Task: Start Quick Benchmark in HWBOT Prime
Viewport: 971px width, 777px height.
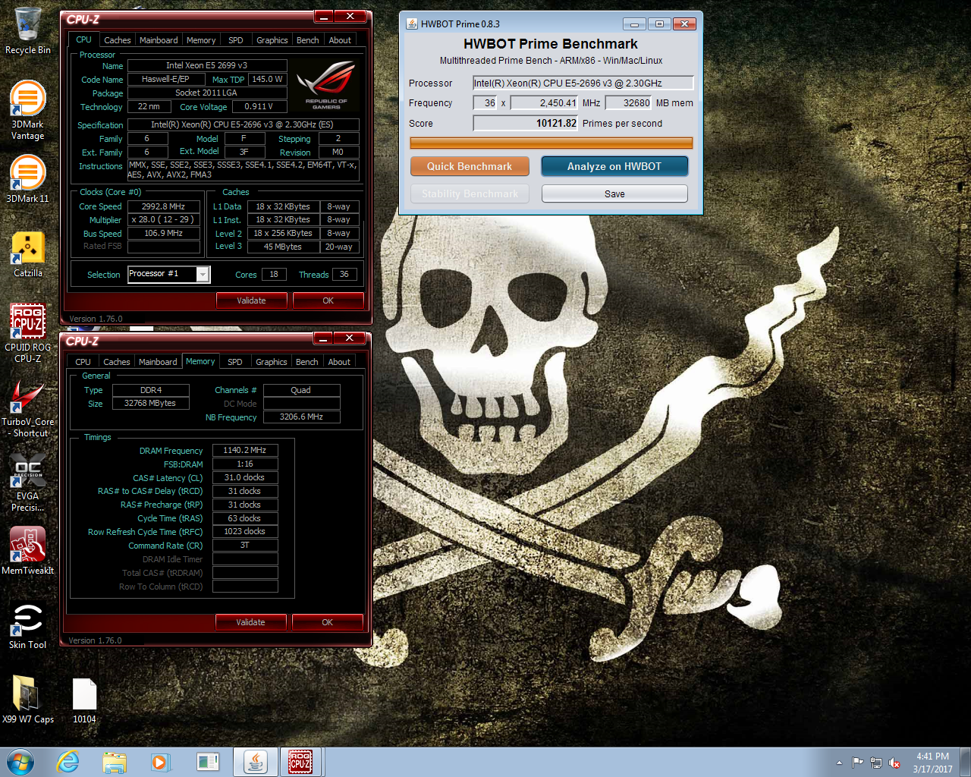Action: [x=470, y=166]
